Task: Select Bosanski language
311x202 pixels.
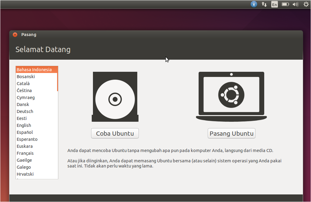Action: point(36,77)
